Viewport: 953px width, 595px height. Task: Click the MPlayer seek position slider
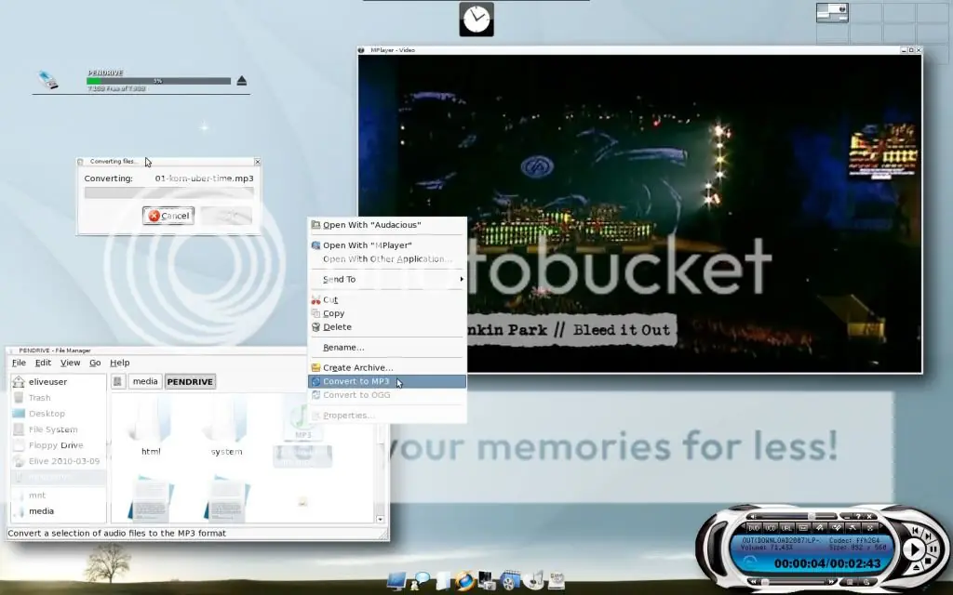point(791,582)
